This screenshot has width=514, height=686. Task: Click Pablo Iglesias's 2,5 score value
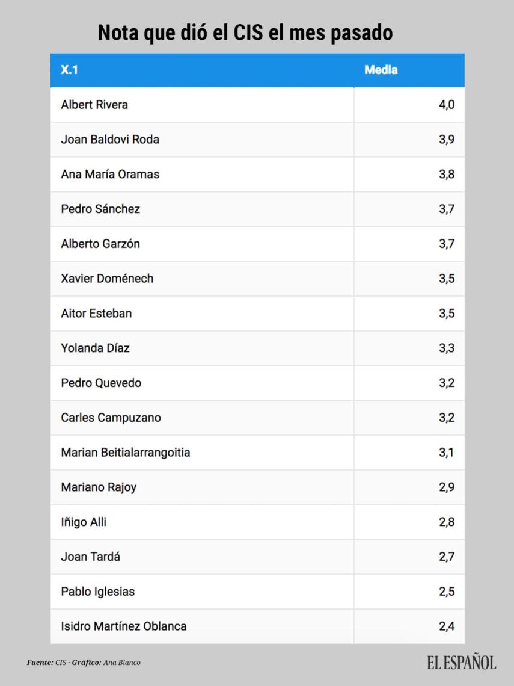pos(446,592)
